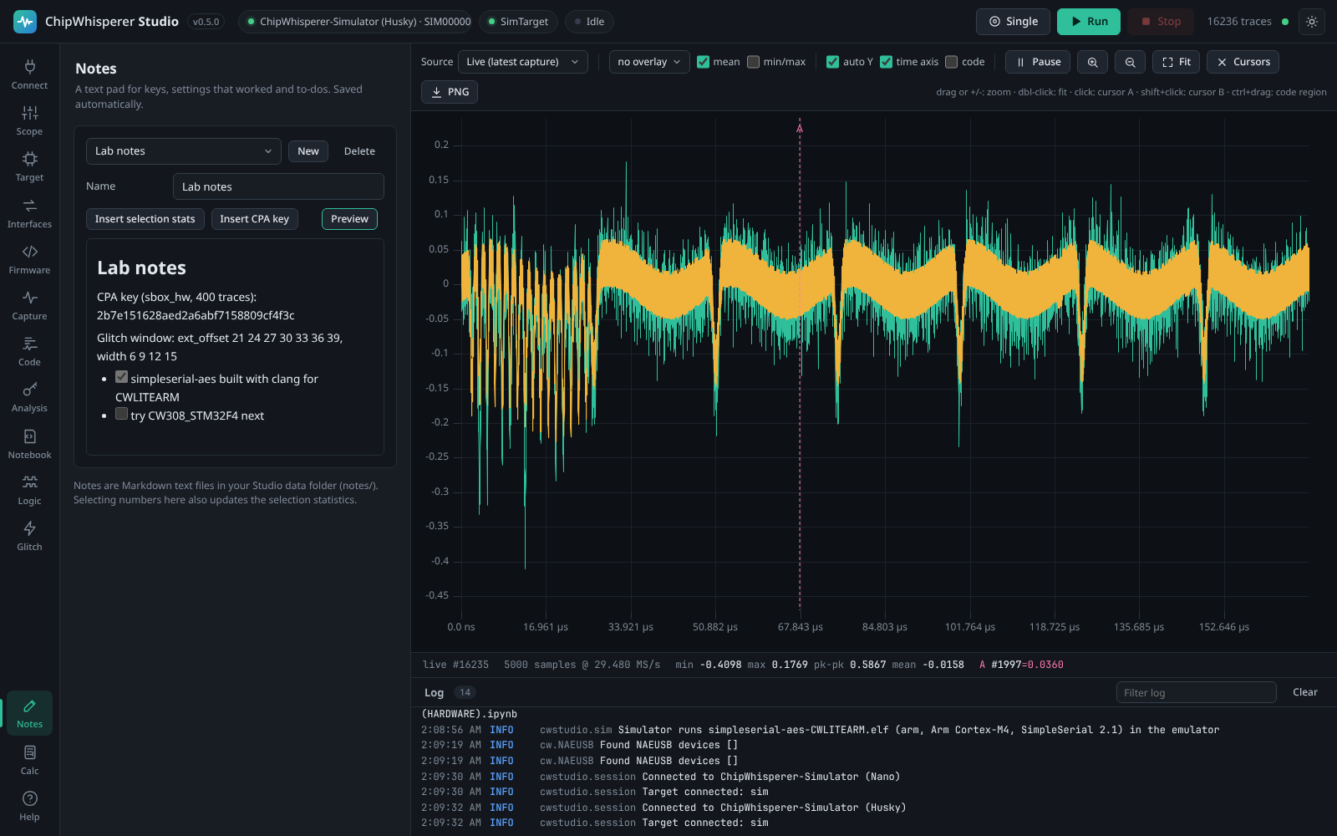Pause the live trace view
Viewport: 1337px width, 836px height.
point(1038,62)
